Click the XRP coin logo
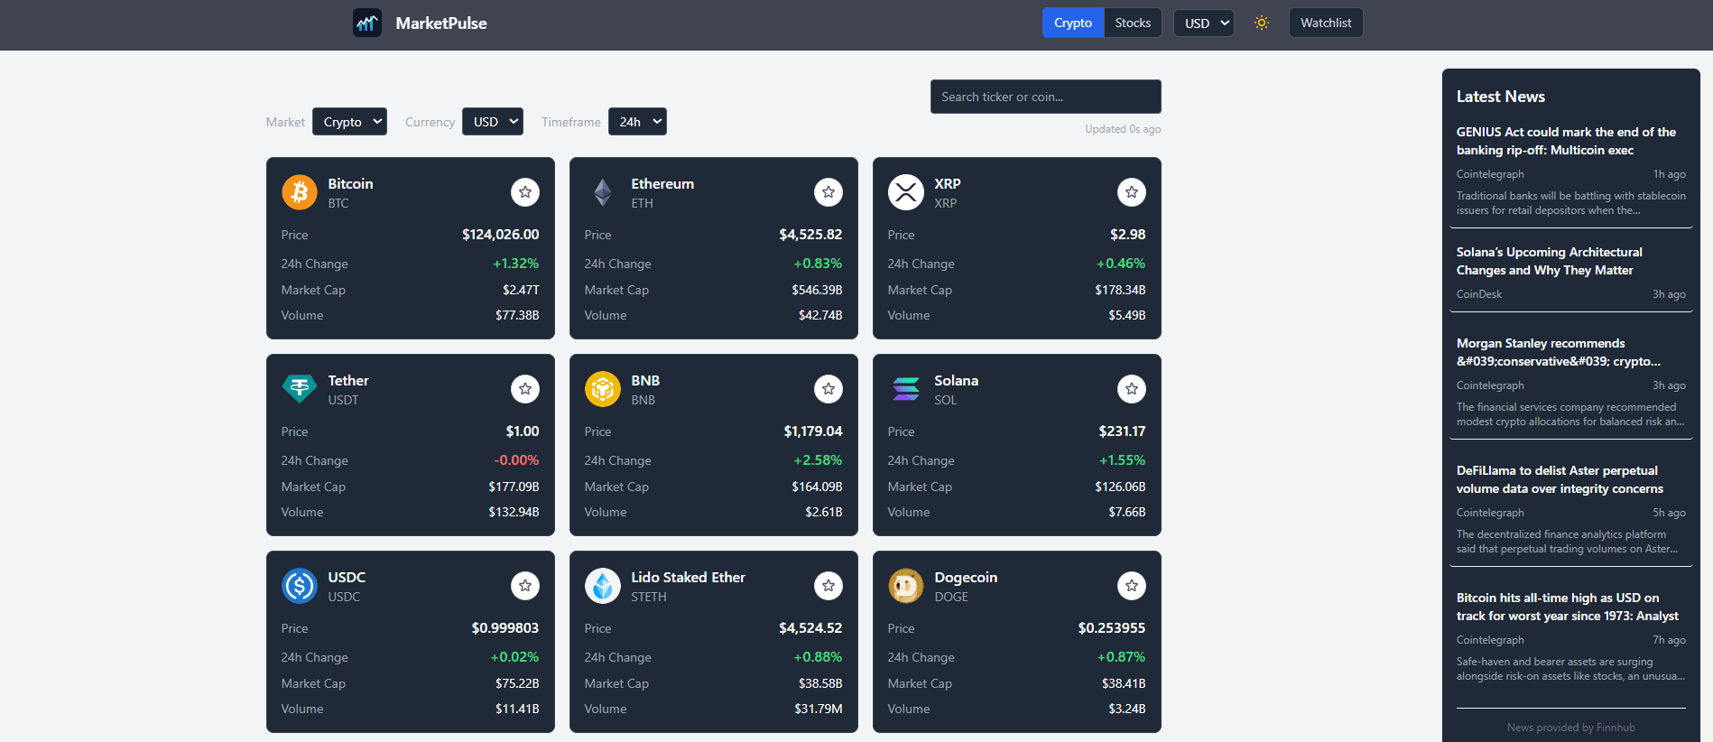 pos(906,192)
